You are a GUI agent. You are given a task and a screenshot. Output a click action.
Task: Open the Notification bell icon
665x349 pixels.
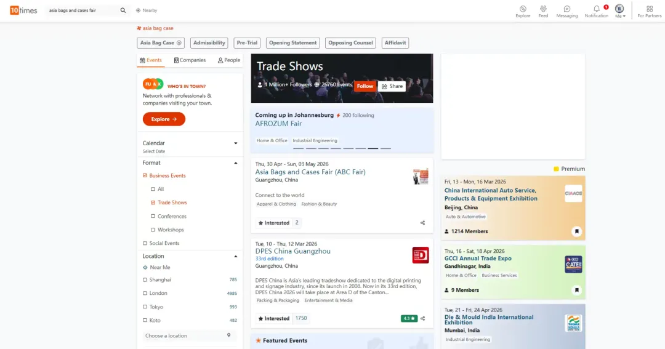pyautogui.click(x=596, y=9)
